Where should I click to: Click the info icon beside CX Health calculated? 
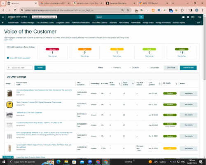tap(8, 58)
